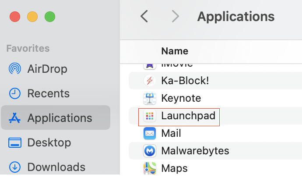Select the Ka-Block! row text

click(x=185, y=81)
